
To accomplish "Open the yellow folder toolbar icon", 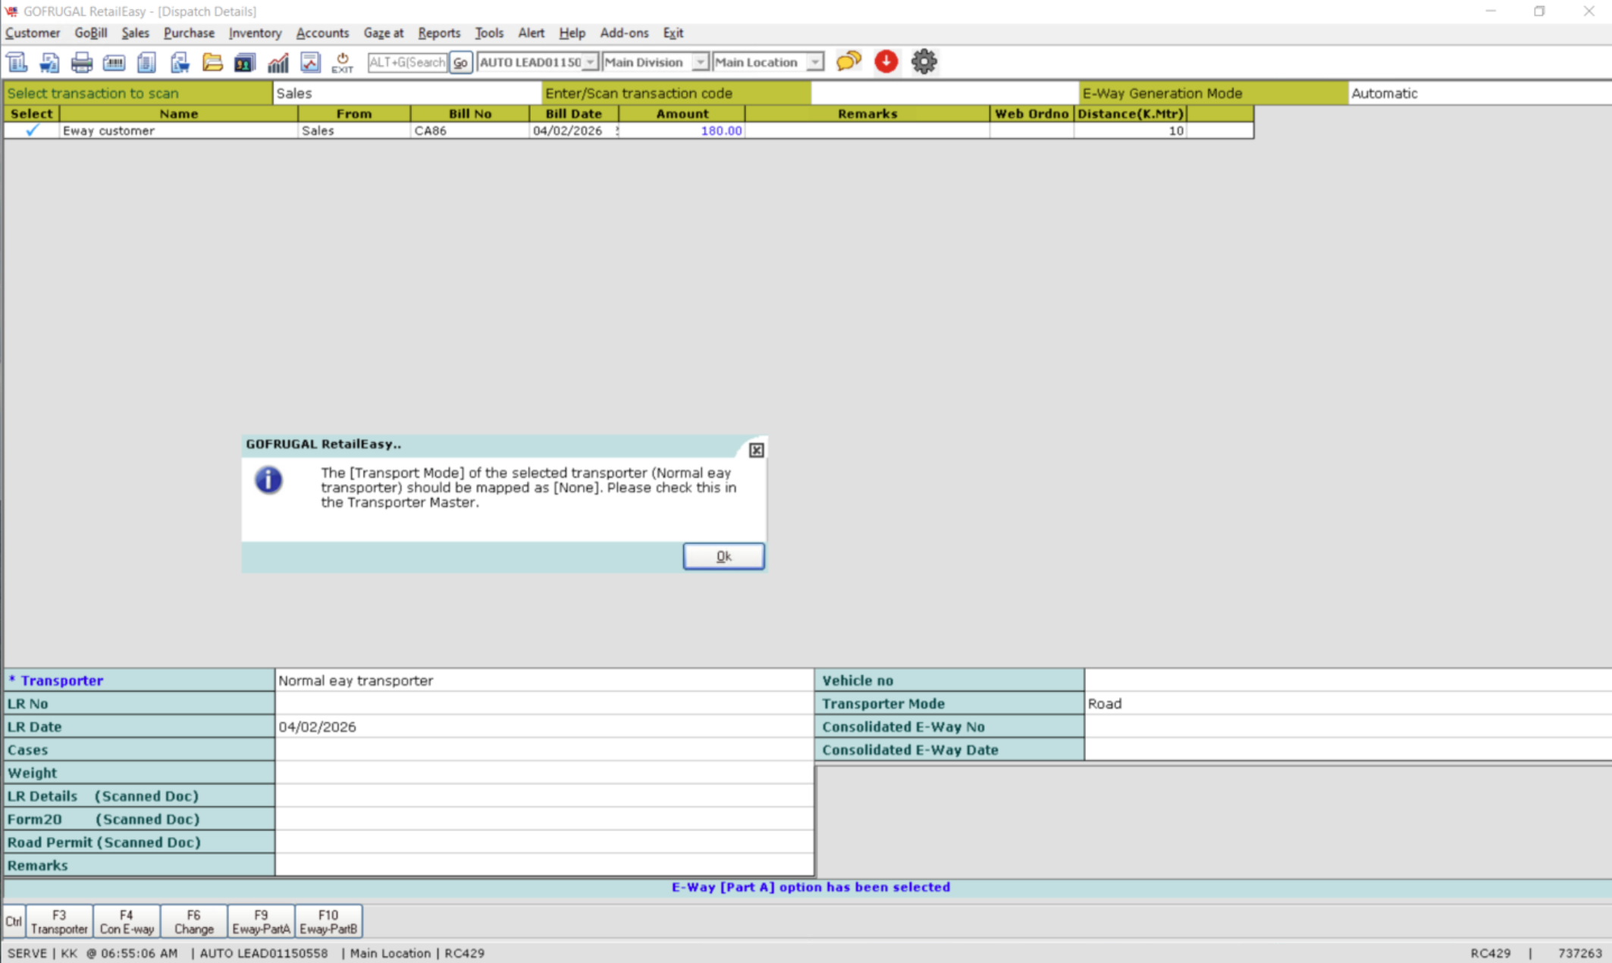I will (212, 62).
